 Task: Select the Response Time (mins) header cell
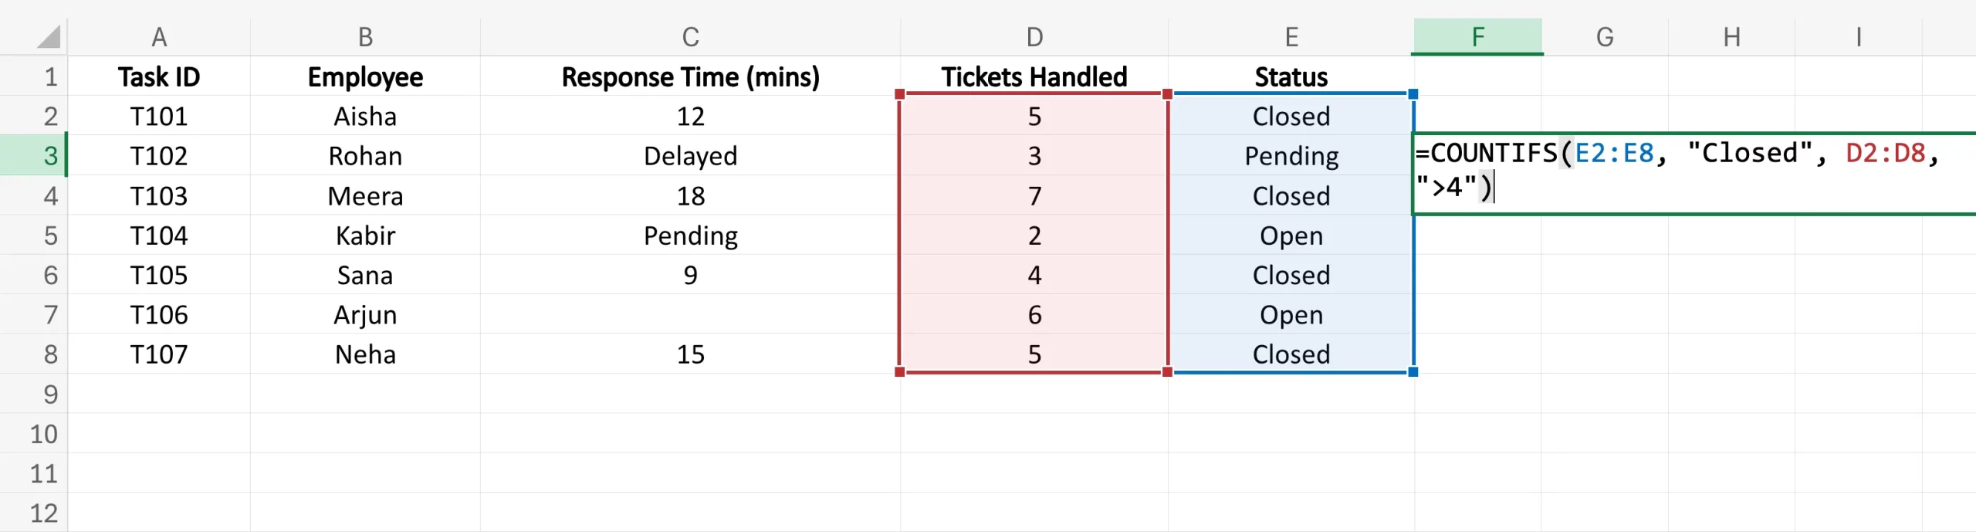click(690, 76)
